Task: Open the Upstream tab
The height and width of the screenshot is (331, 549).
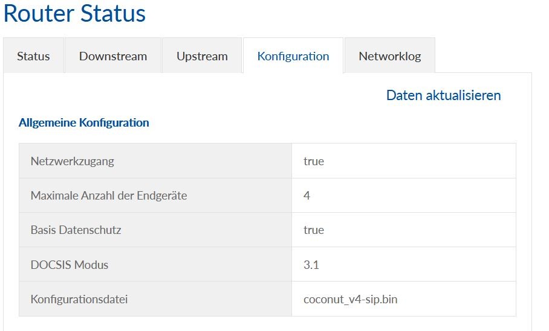Action: [202, 56]
